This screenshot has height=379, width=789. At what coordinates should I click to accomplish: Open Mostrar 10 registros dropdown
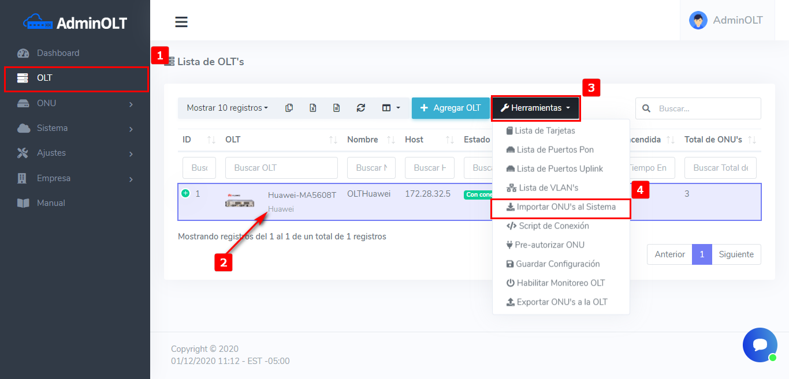coord(227,108)
